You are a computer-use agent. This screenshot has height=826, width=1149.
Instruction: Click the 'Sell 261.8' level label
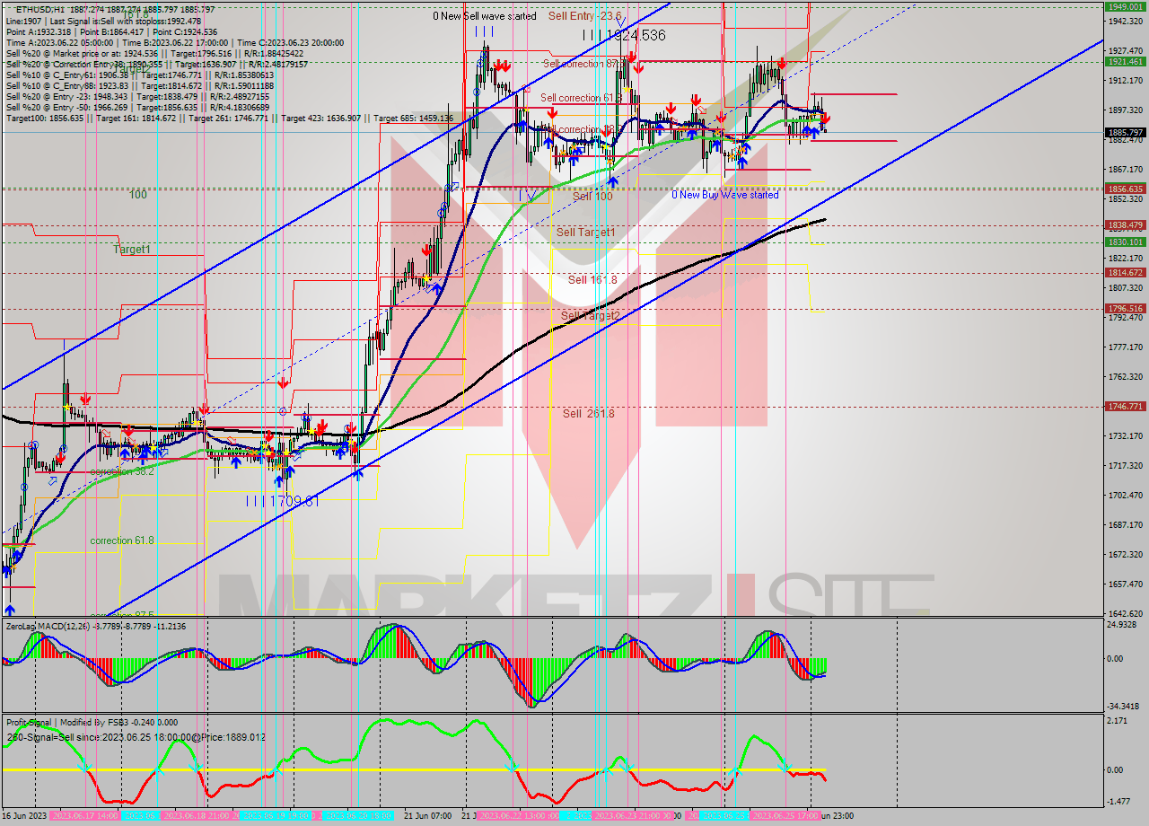[x=589, y=413]
